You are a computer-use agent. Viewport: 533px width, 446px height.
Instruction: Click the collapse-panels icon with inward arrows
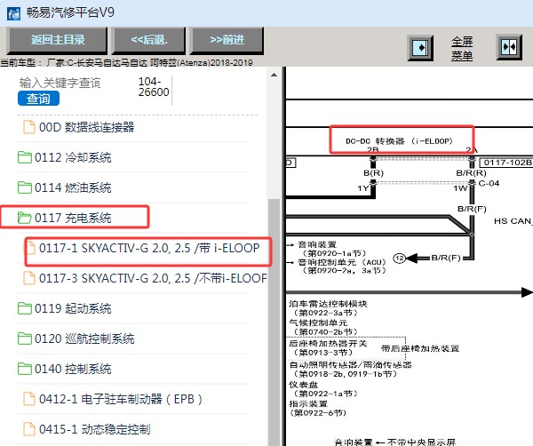509,47
